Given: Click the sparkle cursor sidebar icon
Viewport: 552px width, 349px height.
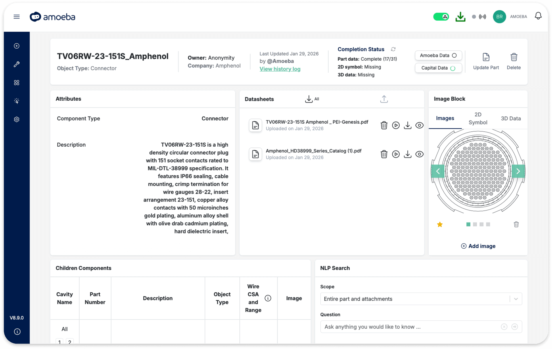Looking at the screenshot, I should tap(17, 101).
